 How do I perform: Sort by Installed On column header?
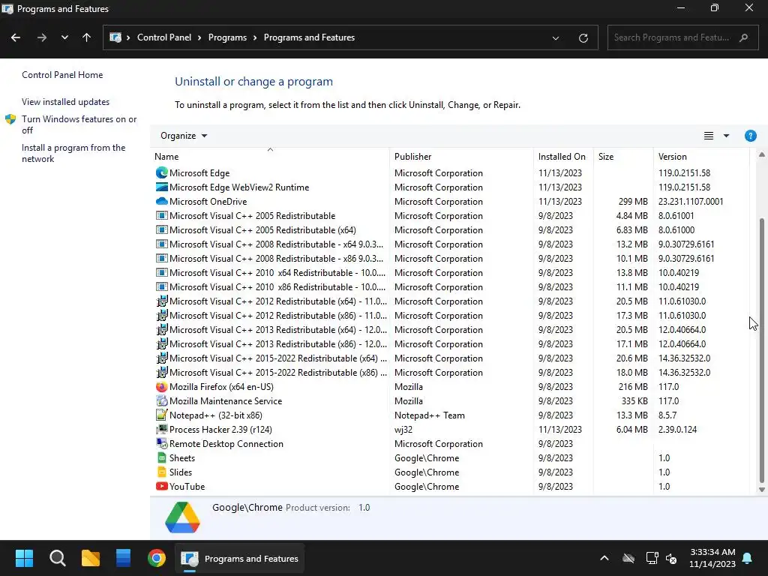click(562, 157)
